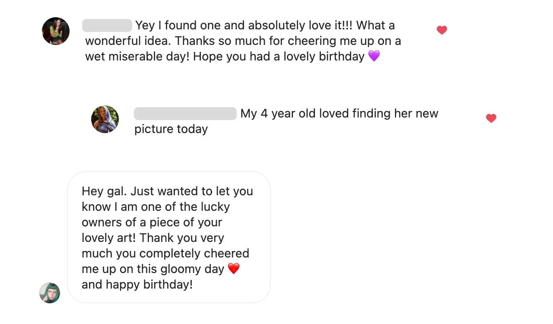The image size is (553, 324).
Task: Unlike the 'Yey I found one' comment heart
Action: pyautogui.click(x=442, y=30)
